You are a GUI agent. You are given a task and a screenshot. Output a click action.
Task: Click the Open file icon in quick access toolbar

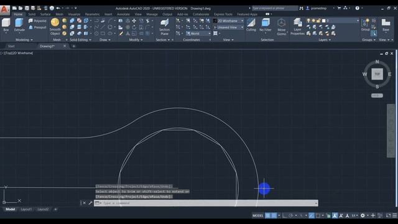[21, 8]
